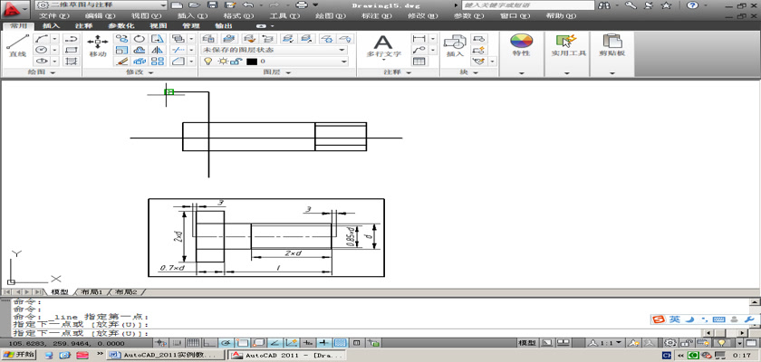Viewport: 761px width, 362px height.
Task: Click the Favorites star icon
Action: pos(667,5)
